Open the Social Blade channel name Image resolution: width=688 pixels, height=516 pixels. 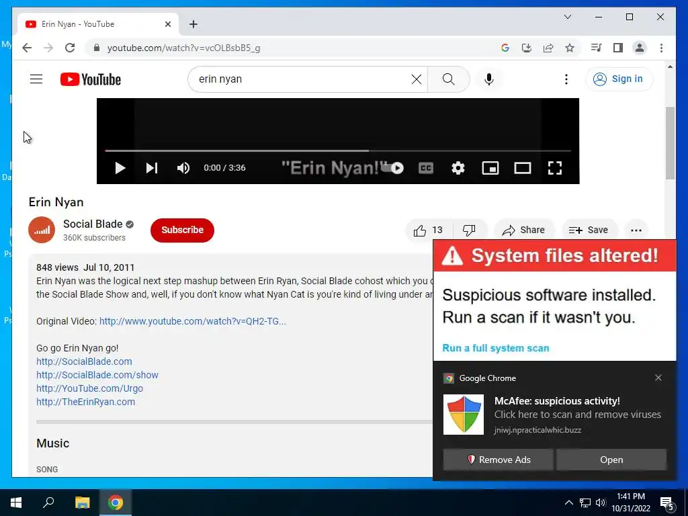93,224
